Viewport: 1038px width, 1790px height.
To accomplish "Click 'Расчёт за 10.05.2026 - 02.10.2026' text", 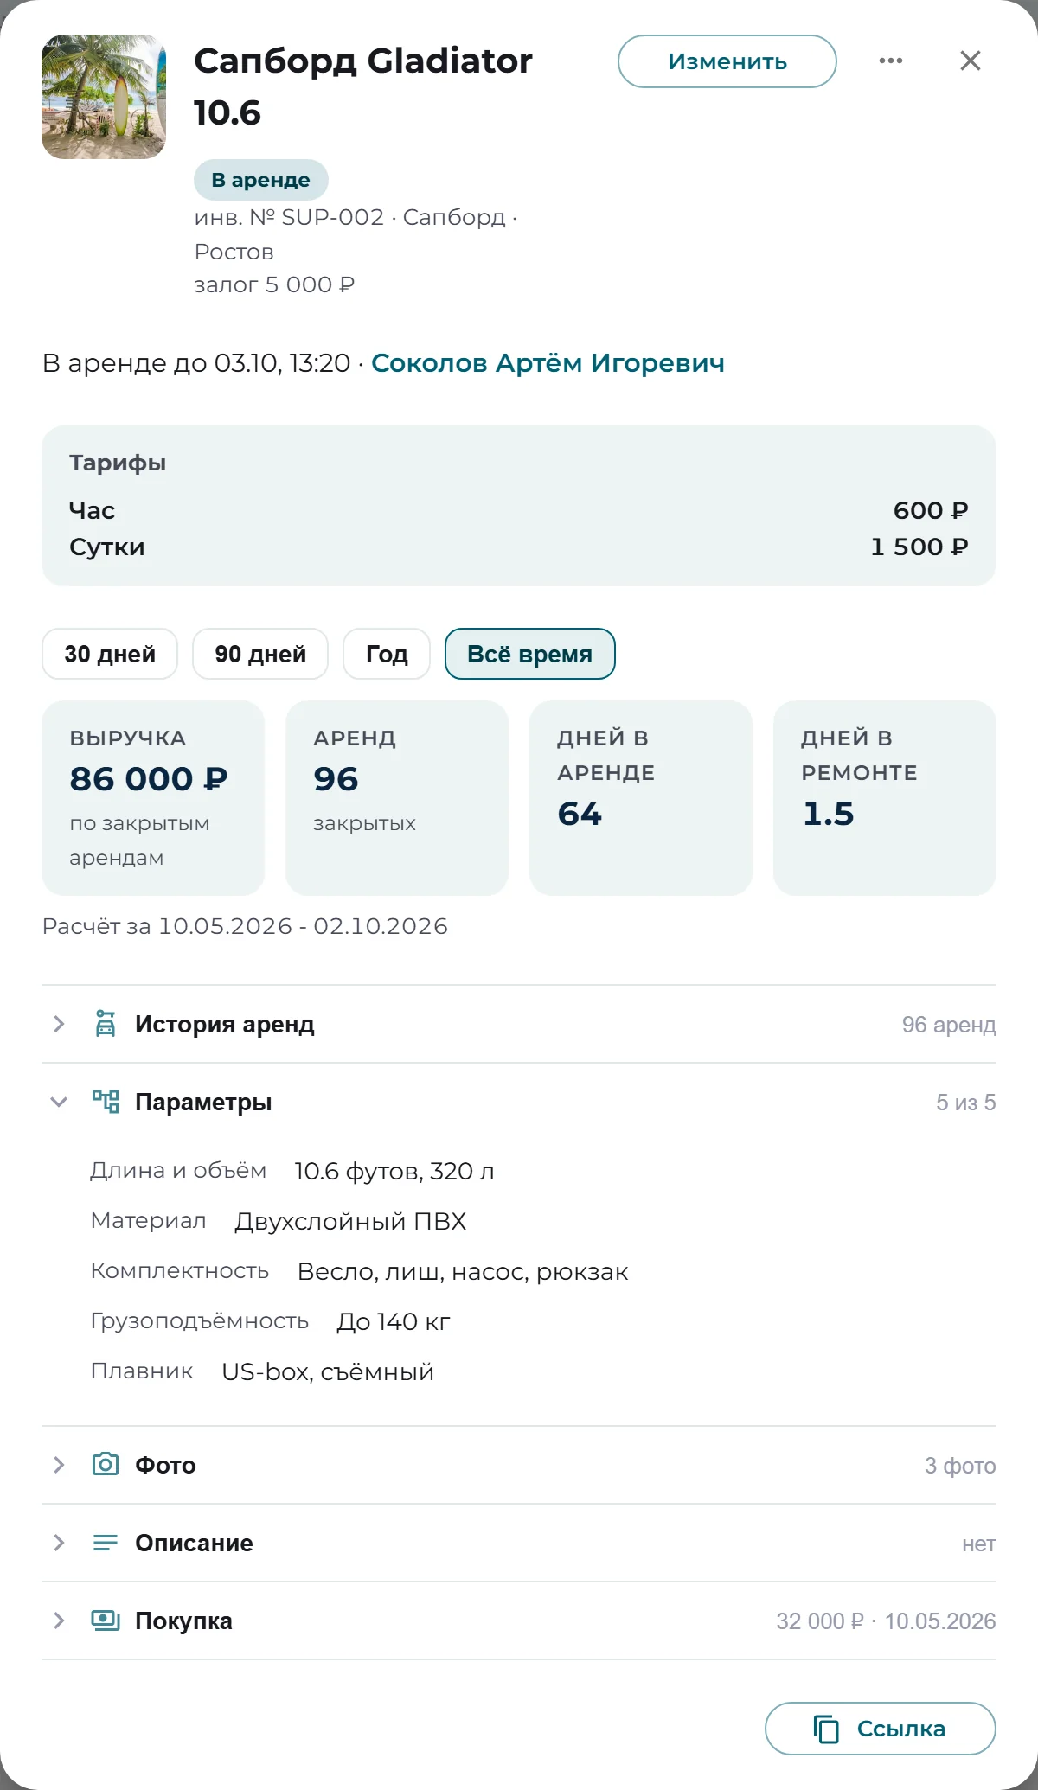I will pos(245,926).
